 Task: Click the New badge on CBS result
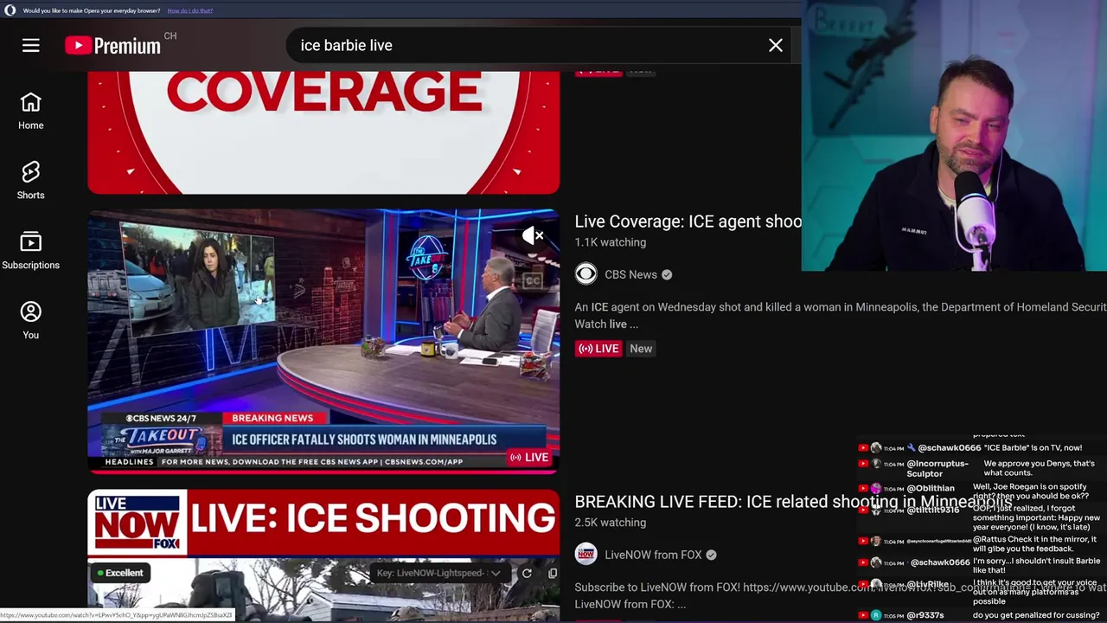pyautogui.click(x=641, y=349)
